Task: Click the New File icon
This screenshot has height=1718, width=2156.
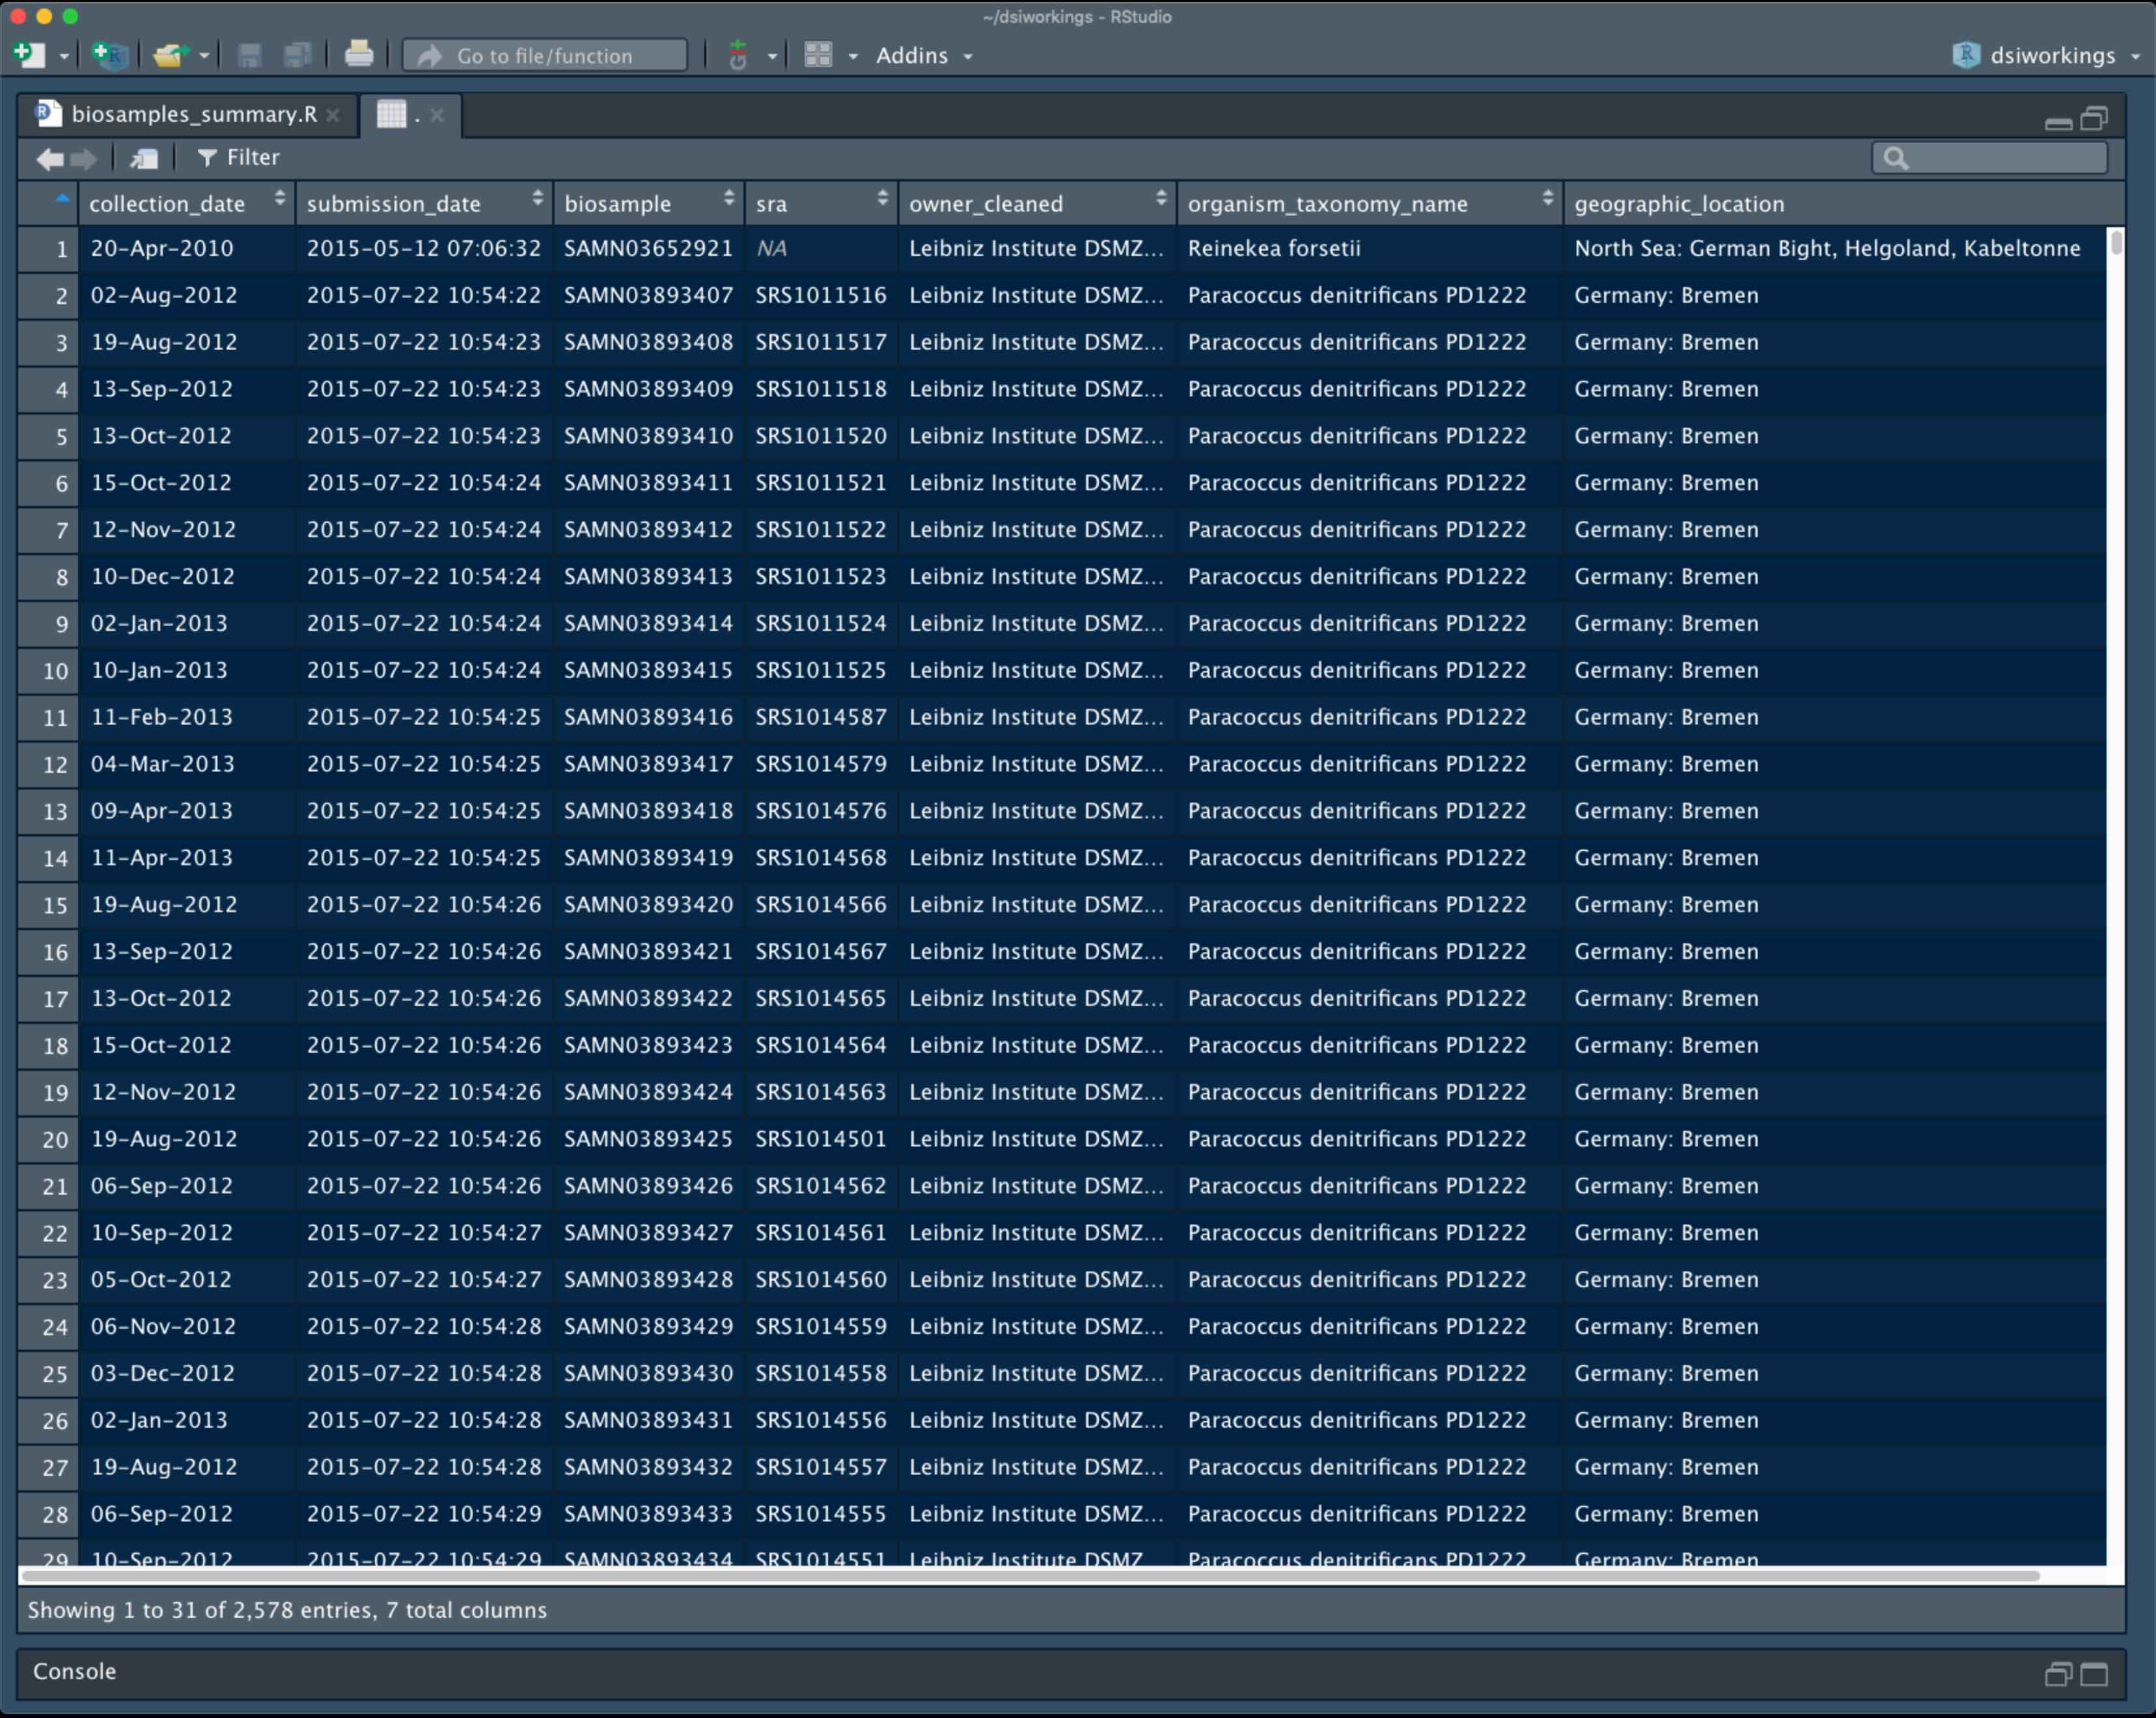Action: [x=30, y=55]
